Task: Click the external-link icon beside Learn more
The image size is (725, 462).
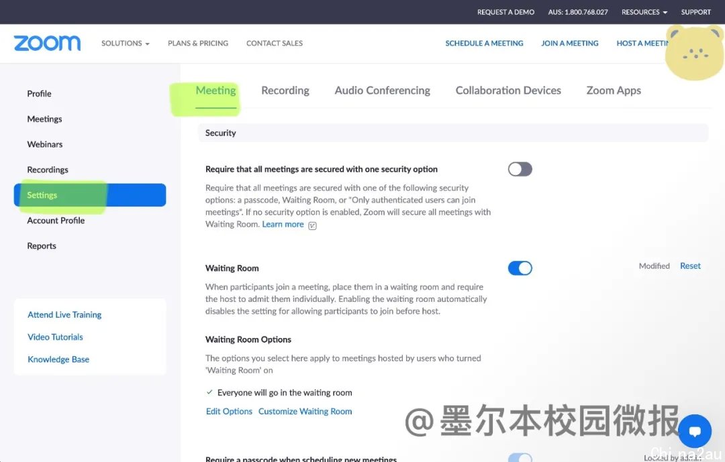Action: click(x=313, y=225)
